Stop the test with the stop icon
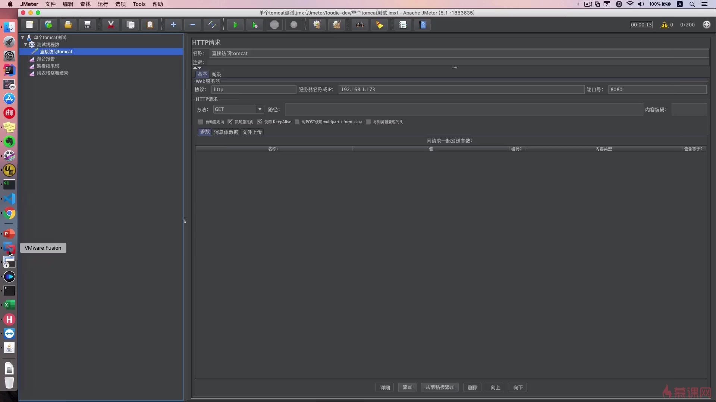The width and height of the screenshot is (716, 402). [x=274, y=25]
